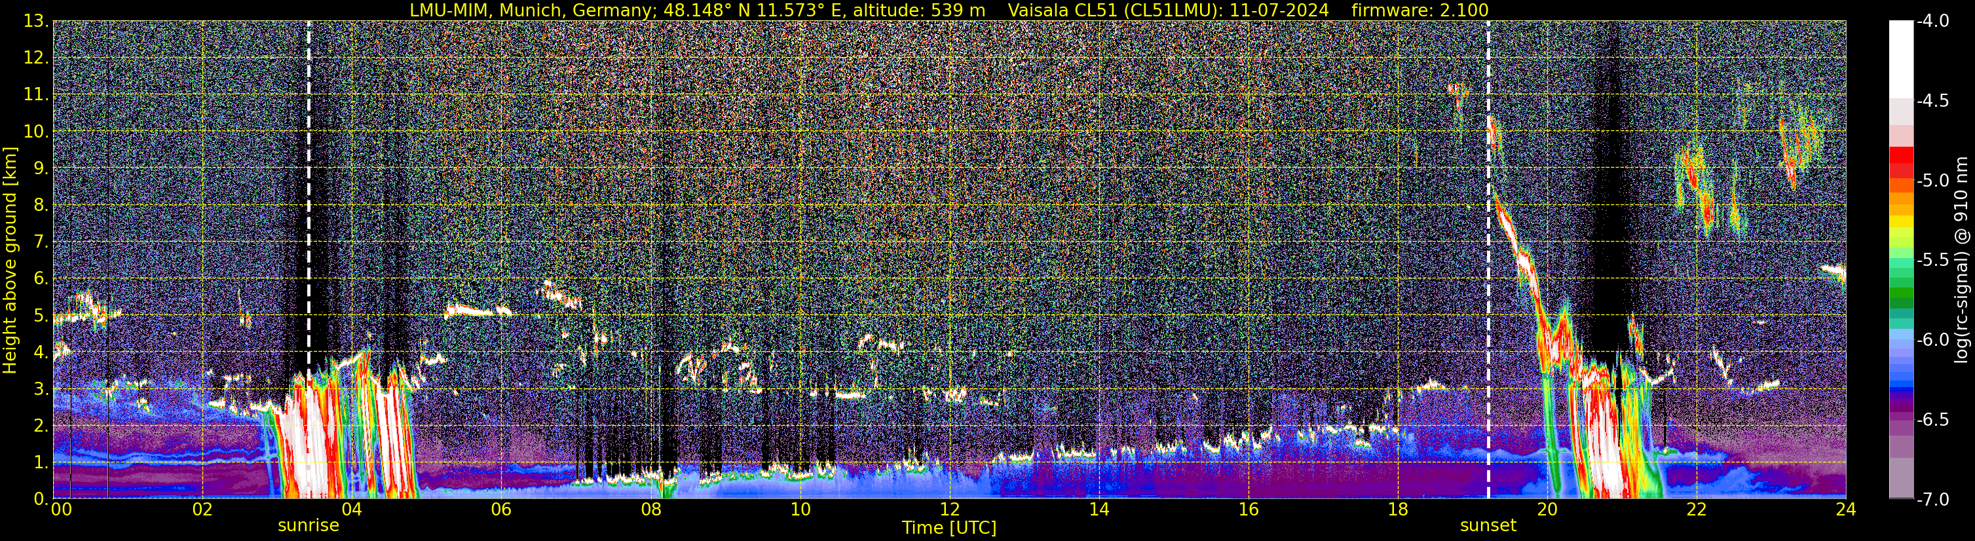Select the 'sunset' label below the axis
Image resolution: width=1975 pixels, height=541 pixels.
(x=1488, y=526)
